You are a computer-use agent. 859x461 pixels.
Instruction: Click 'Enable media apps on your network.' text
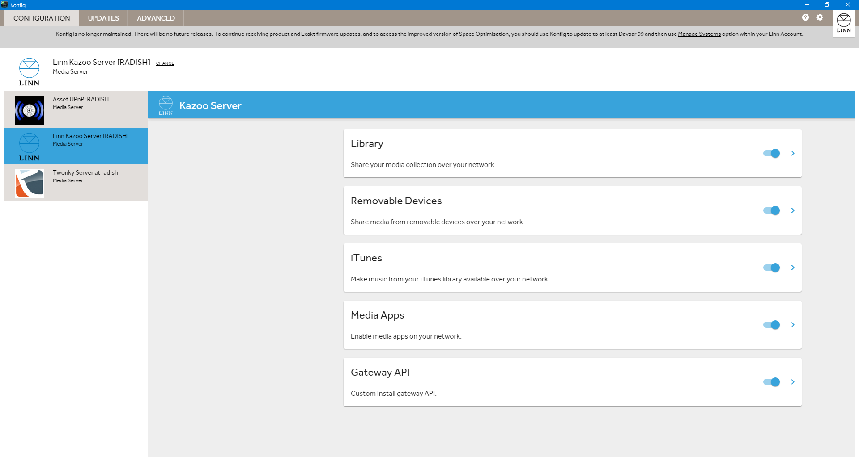tap(406, 336)
